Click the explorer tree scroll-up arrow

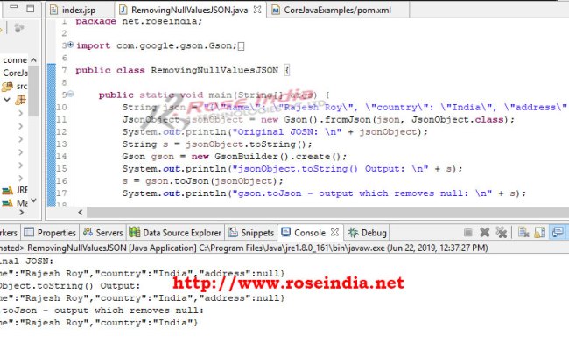click(33, 59)
